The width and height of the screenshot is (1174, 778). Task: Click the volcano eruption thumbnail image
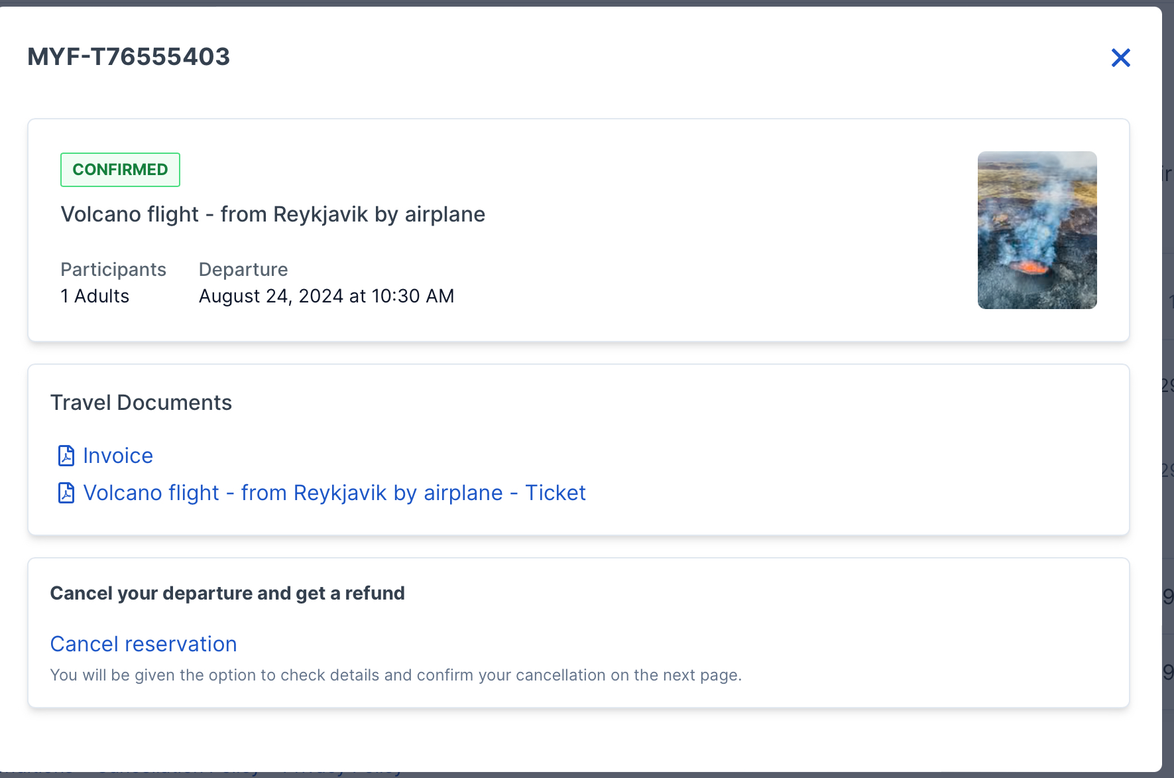[1037, 230]
